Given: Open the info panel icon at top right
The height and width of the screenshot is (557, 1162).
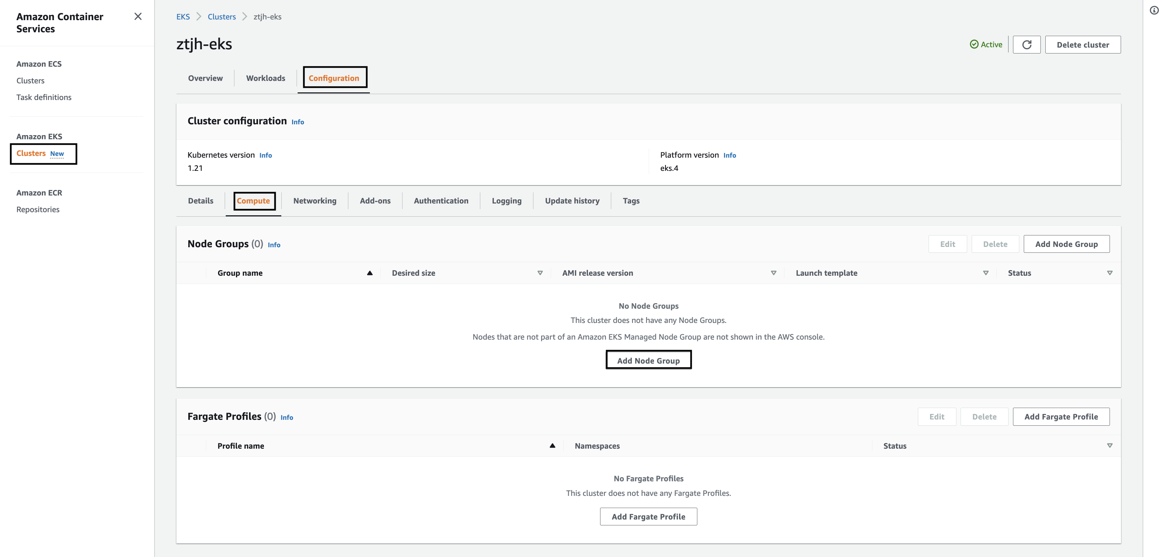Looking at the screenshot, I should tap(1154, 10).
